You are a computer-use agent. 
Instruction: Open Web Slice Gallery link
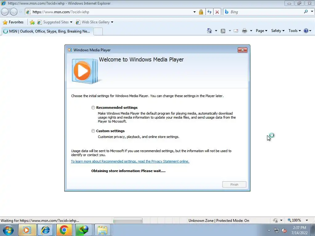click(93, 22)
